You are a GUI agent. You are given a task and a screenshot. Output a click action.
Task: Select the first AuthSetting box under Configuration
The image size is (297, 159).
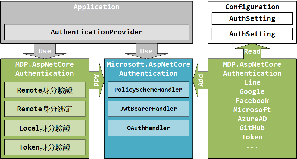pos(252,18)
